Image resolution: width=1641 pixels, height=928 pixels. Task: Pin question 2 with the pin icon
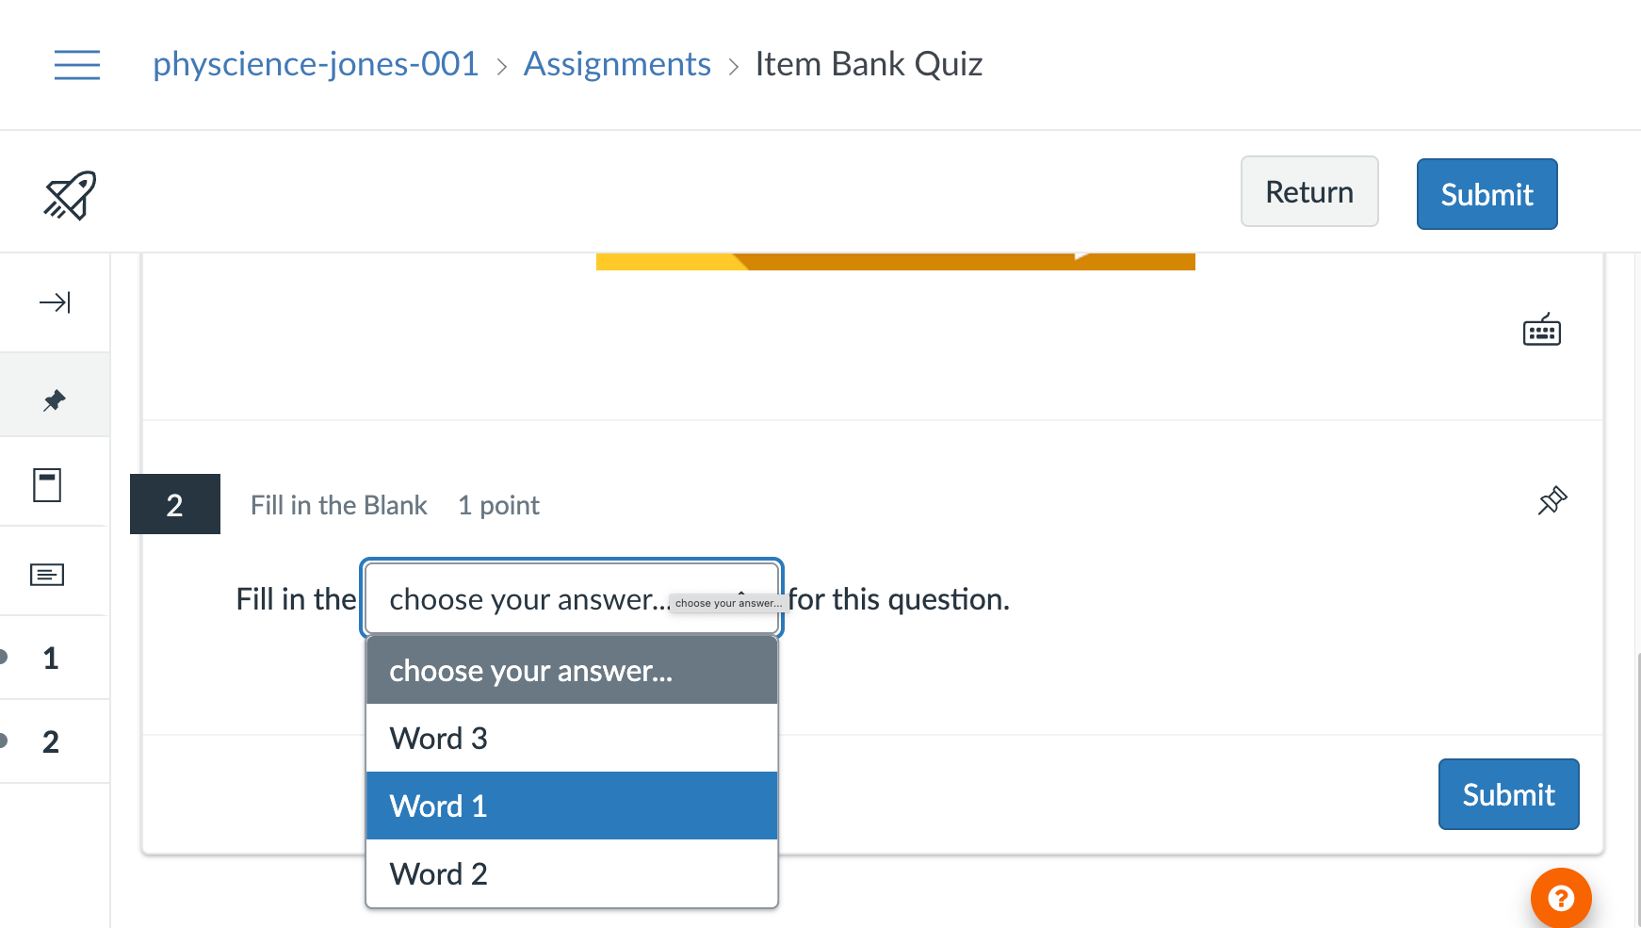coord(1552,500)
